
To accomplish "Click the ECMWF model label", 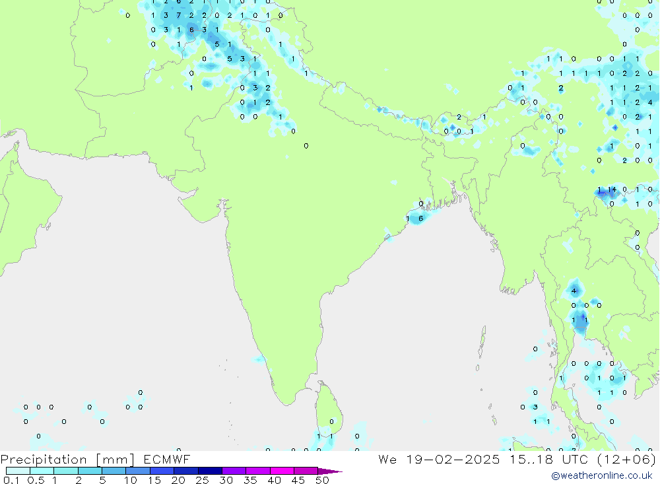I will point(167,459).
